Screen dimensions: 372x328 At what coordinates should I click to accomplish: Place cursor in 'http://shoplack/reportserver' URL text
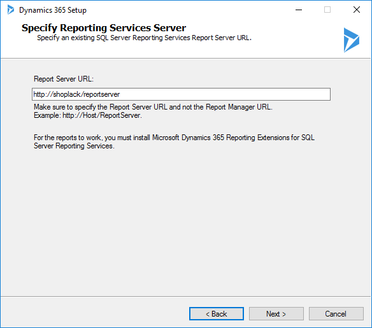(x=76, y=94)
